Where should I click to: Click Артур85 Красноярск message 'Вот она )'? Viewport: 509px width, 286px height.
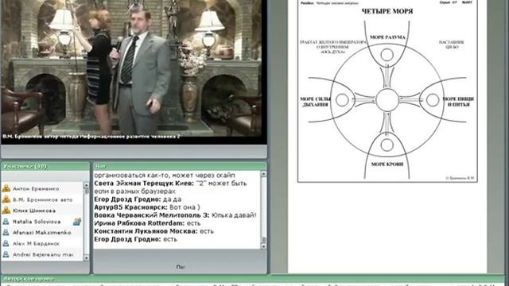tap(147, 207)
